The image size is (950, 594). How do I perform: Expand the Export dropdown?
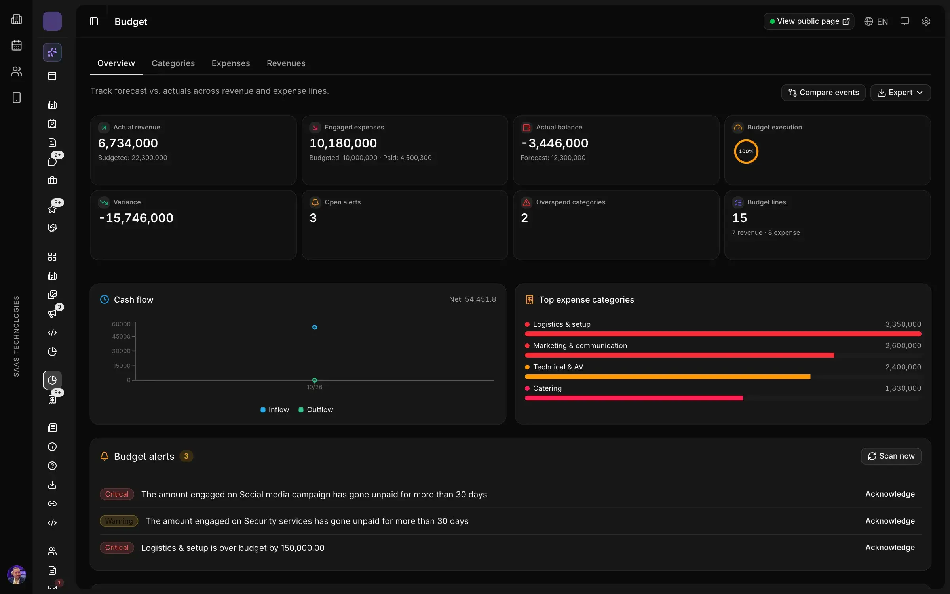point(900,93)
